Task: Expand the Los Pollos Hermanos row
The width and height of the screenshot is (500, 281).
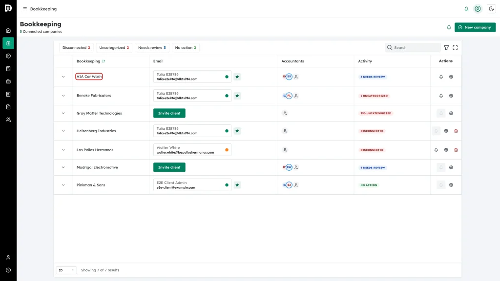Action: (x=63, y=150)
